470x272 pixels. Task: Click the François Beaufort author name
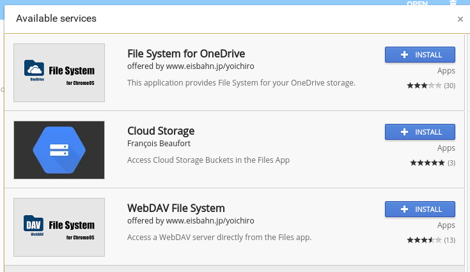[159, 144]
